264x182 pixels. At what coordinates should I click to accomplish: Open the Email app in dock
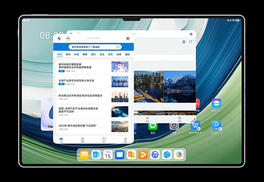[x=120, y=155]
